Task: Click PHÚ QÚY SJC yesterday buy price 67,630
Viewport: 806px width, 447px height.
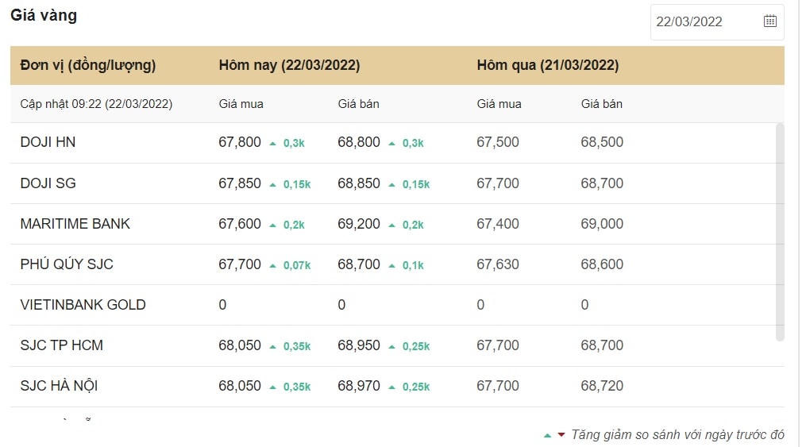Action: click(x=498, y=264)
